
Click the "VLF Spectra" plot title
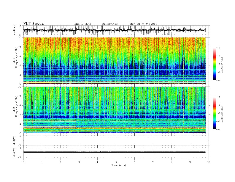[x=34, y=23]
